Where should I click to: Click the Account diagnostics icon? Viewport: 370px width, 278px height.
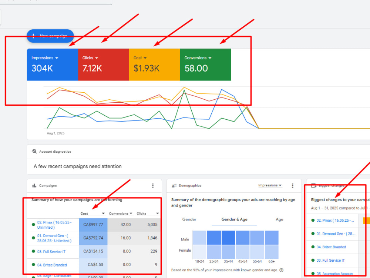click(x=34, y=151)
